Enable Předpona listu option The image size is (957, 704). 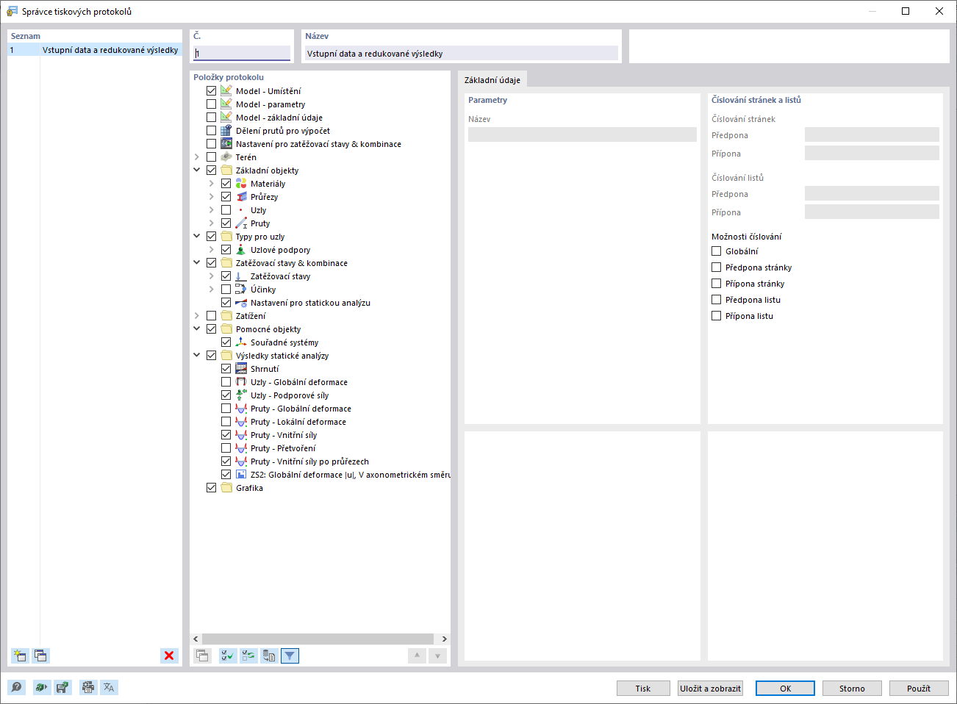717,300
